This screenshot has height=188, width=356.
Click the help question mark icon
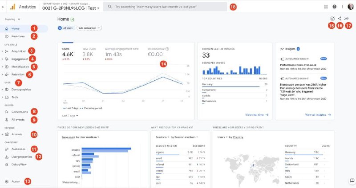point(334,7)
